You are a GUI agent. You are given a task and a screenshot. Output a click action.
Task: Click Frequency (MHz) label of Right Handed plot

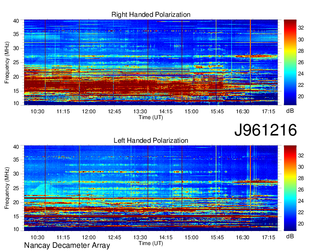tap(7, 62)
